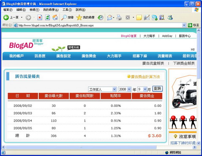Click the green Go arrow button
Image resolution: width=202 pixels, height=156 pixels.
click(190, 25)
